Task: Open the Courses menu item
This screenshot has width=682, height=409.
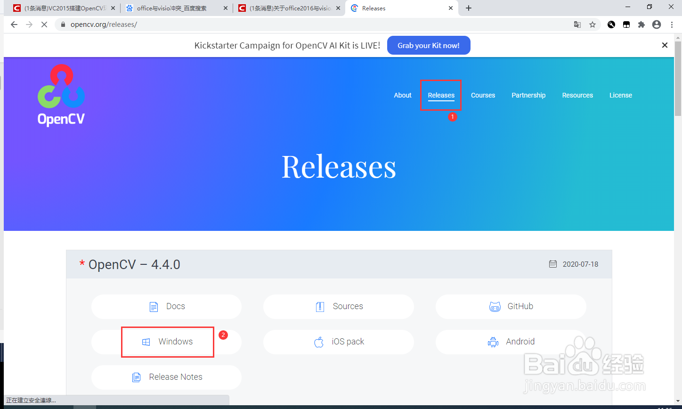Action: click(483, 95)
